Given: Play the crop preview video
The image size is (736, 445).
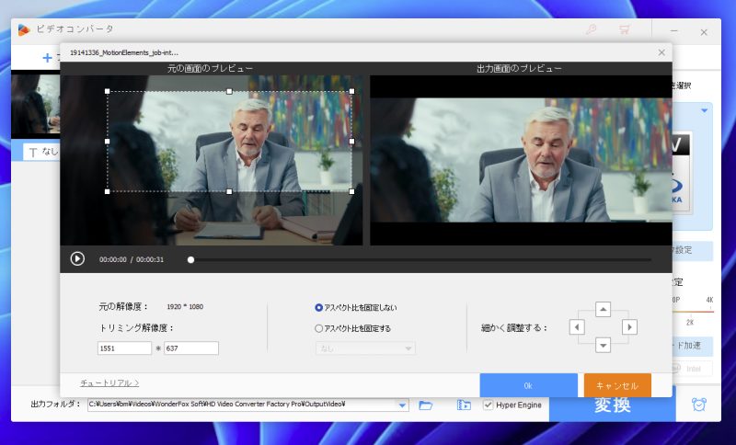Looking at the screenshot, I should click(77, 259).
